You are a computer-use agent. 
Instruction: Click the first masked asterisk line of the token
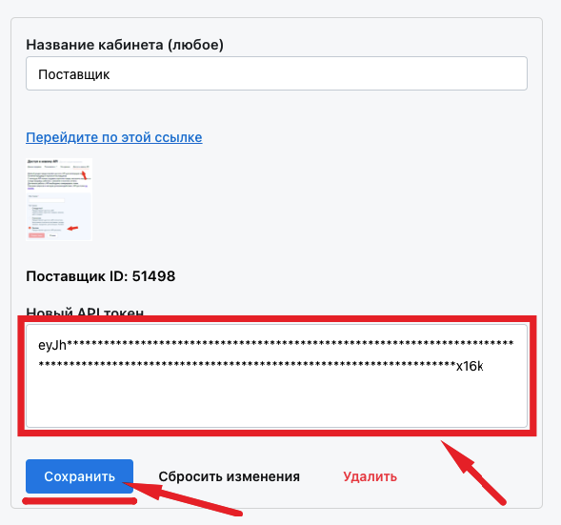tap(291, 344)
